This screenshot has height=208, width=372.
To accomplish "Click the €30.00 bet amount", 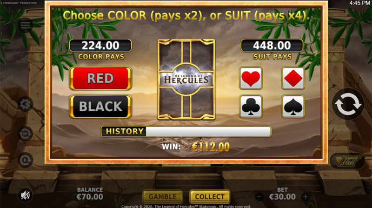I will click(282, 197).
